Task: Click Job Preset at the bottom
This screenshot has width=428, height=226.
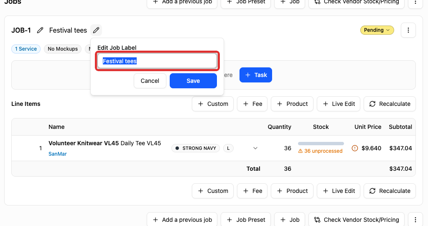Action: pyautogui.click(x=246, y=220)
